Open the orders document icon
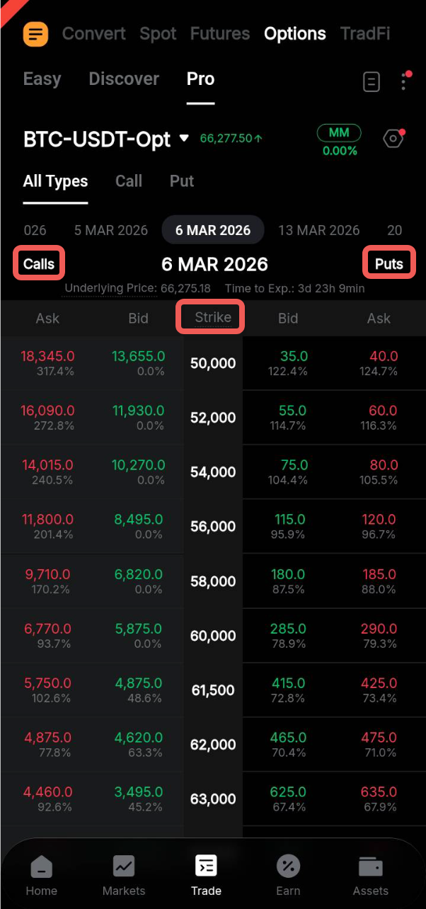The image size is (426, 909). [x=372, y=81]
